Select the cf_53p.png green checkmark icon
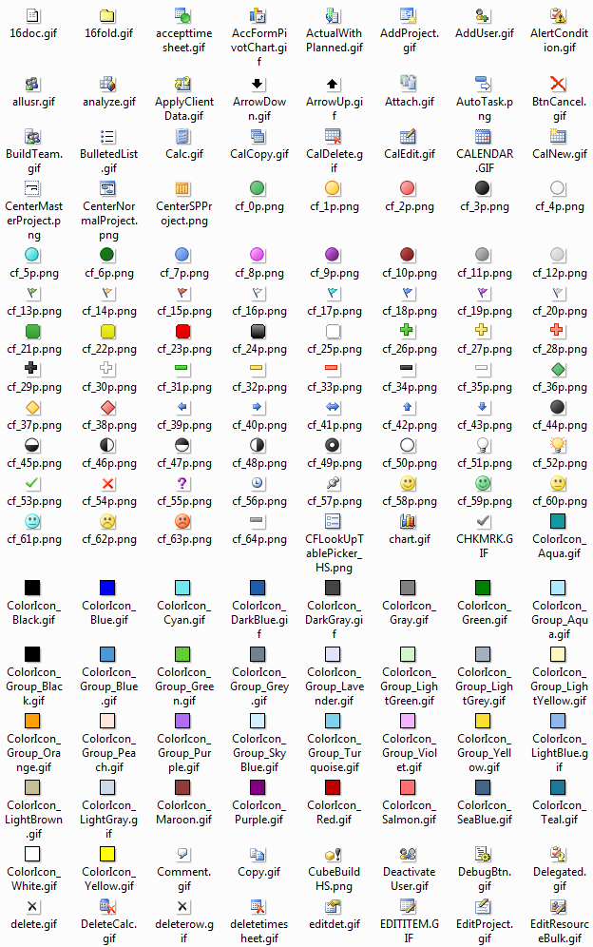 32,483
